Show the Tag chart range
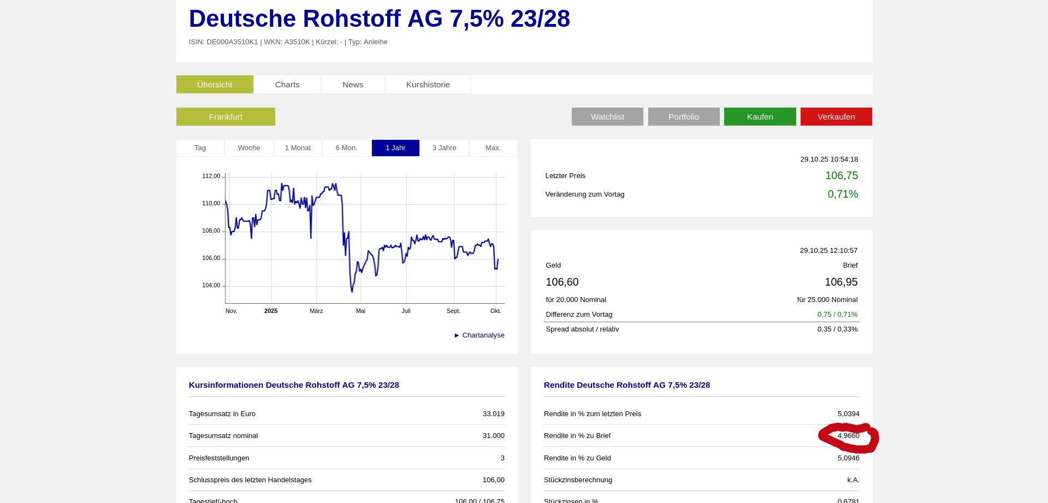This screenshot has width=1048, height=503. [200, 148]
